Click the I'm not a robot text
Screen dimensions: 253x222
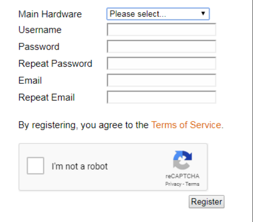80,166
